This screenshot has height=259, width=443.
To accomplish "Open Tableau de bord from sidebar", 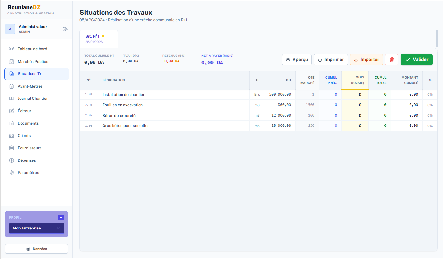I will pos(32,49).
